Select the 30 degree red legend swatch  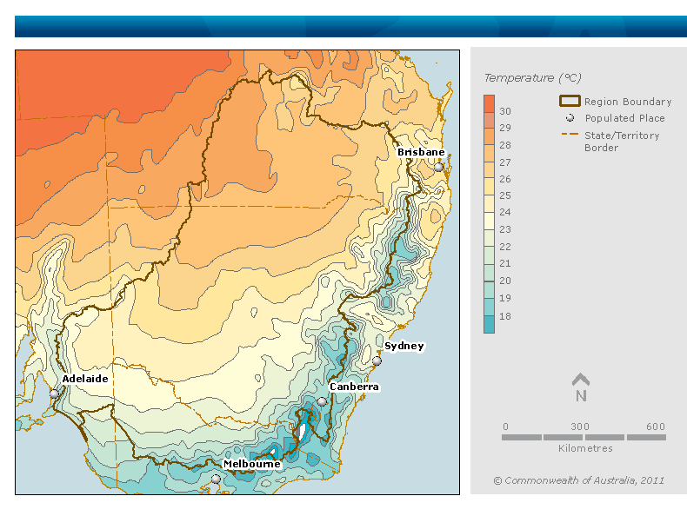[x=489, y=103]
